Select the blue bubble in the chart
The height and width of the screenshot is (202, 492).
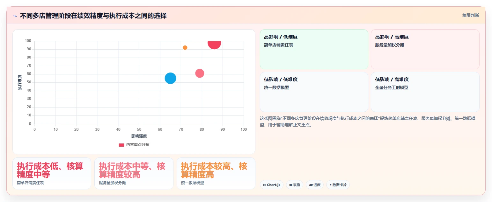tap(171, 78)
